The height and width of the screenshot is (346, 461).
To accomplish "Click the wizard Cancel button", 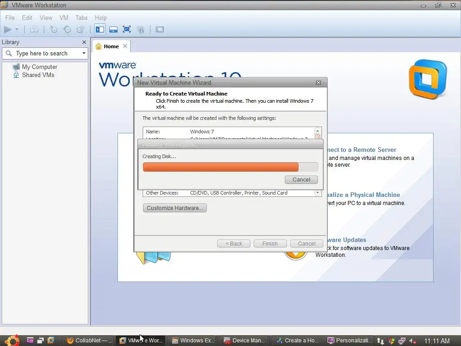I will (x=307, y=244).
